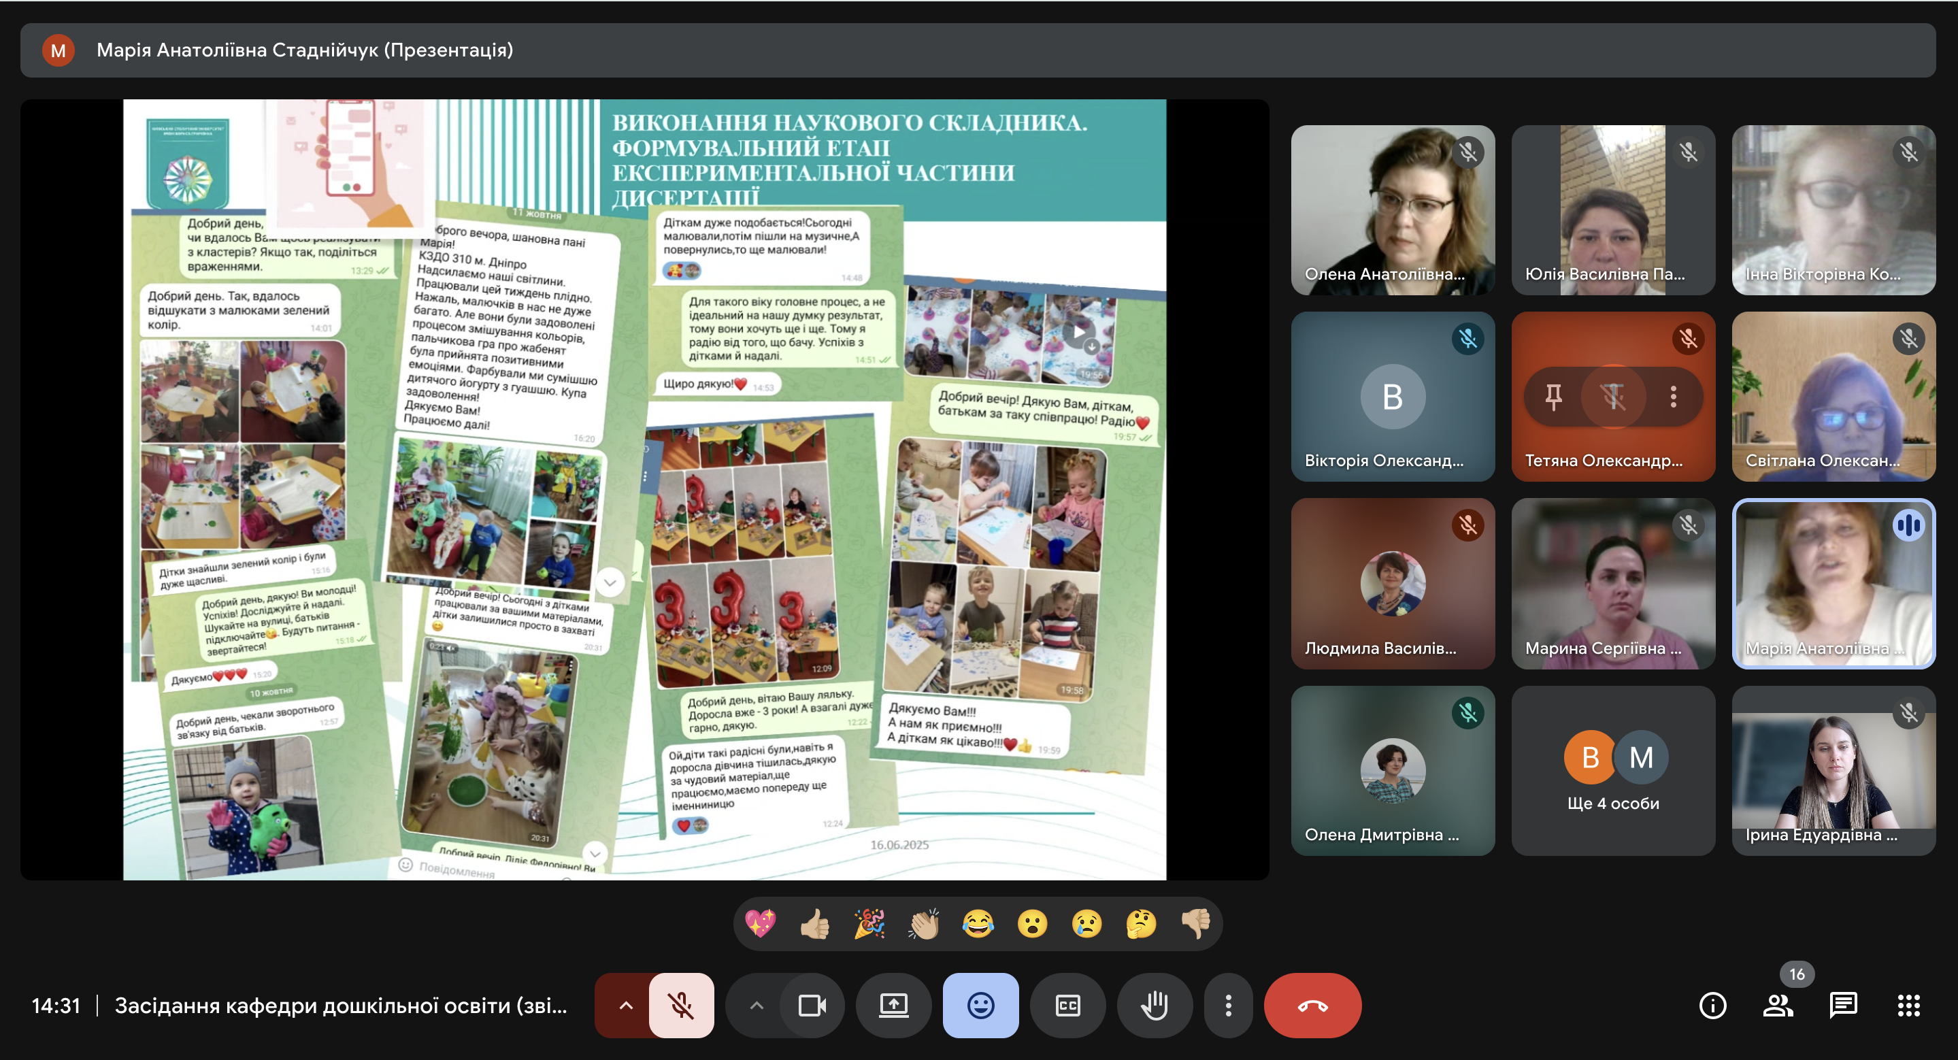Click the present screen button
Viewport: 1958px width, 1060px height.
893,1006
